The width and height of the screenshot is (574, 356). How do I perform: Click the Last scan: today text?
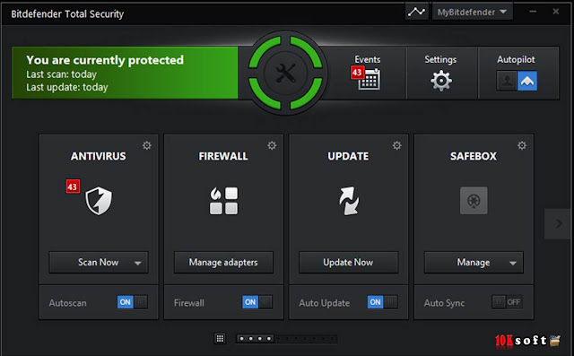[x=62, y=74]
